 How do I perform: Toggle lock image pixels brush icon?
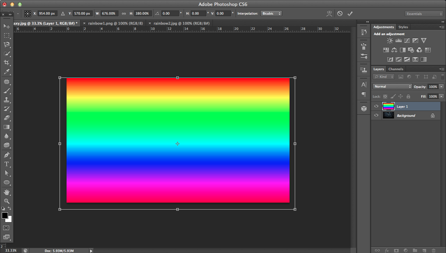click(x=393, y=96)
